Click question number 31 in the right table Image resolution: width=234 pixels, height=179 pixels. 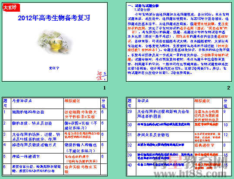[130, 135]
